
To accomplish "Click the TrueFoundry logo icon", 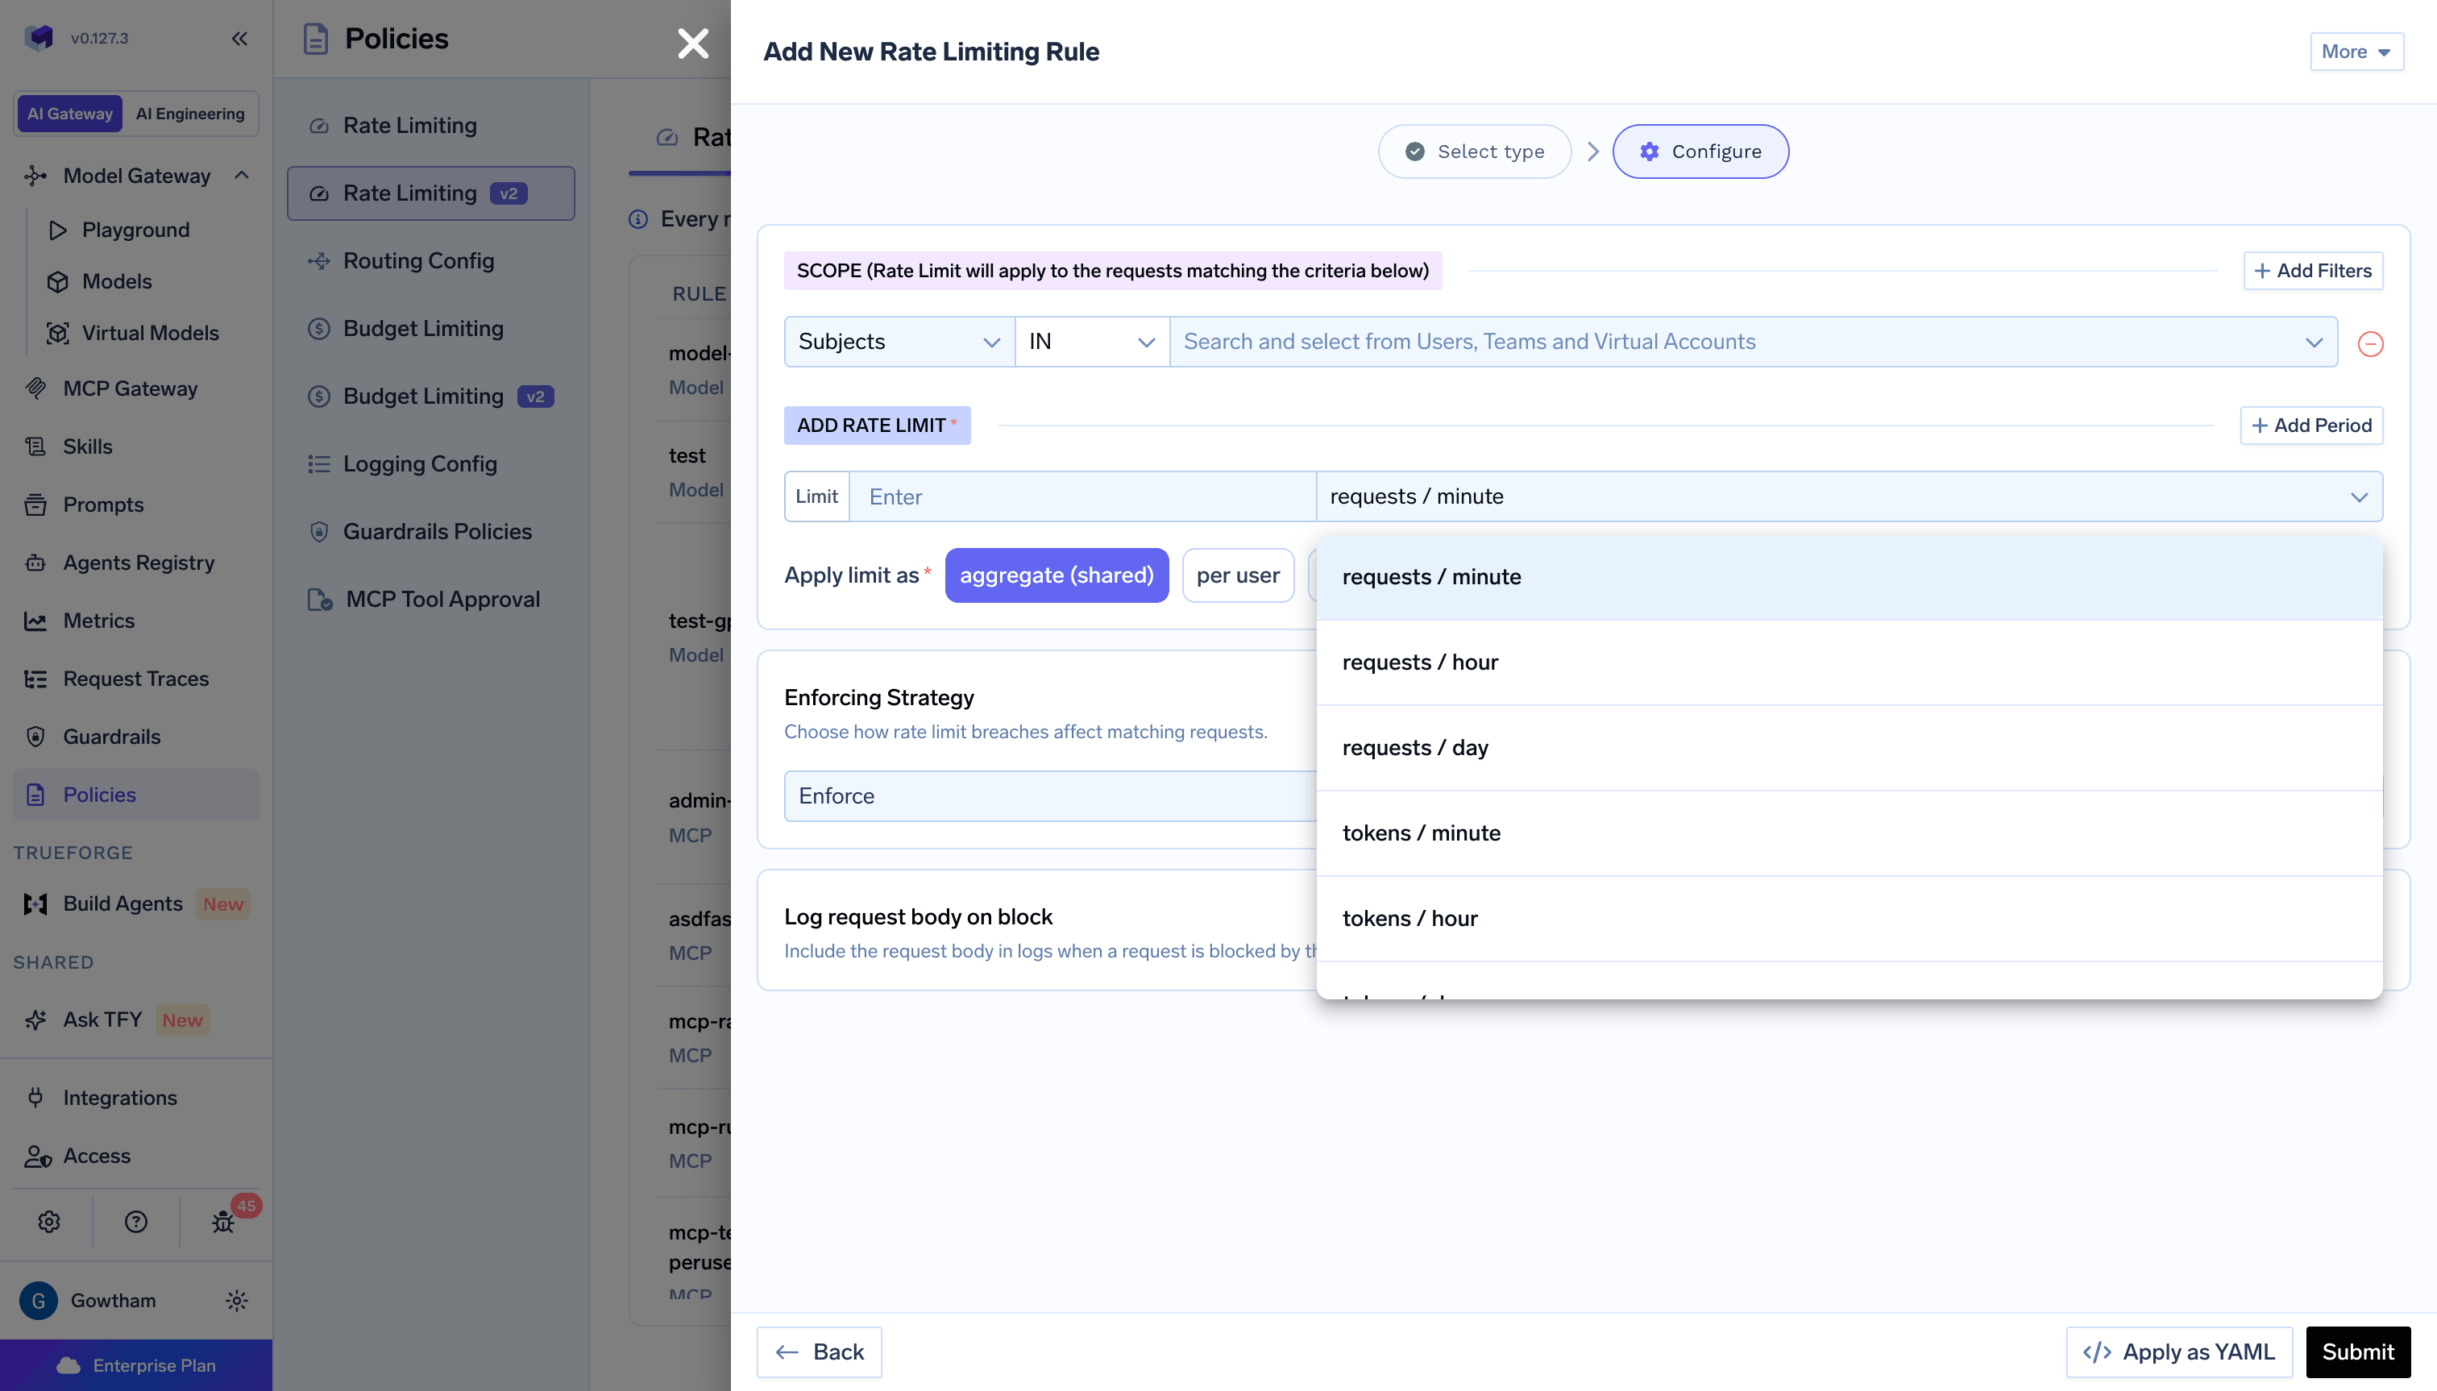I will 39,38.
